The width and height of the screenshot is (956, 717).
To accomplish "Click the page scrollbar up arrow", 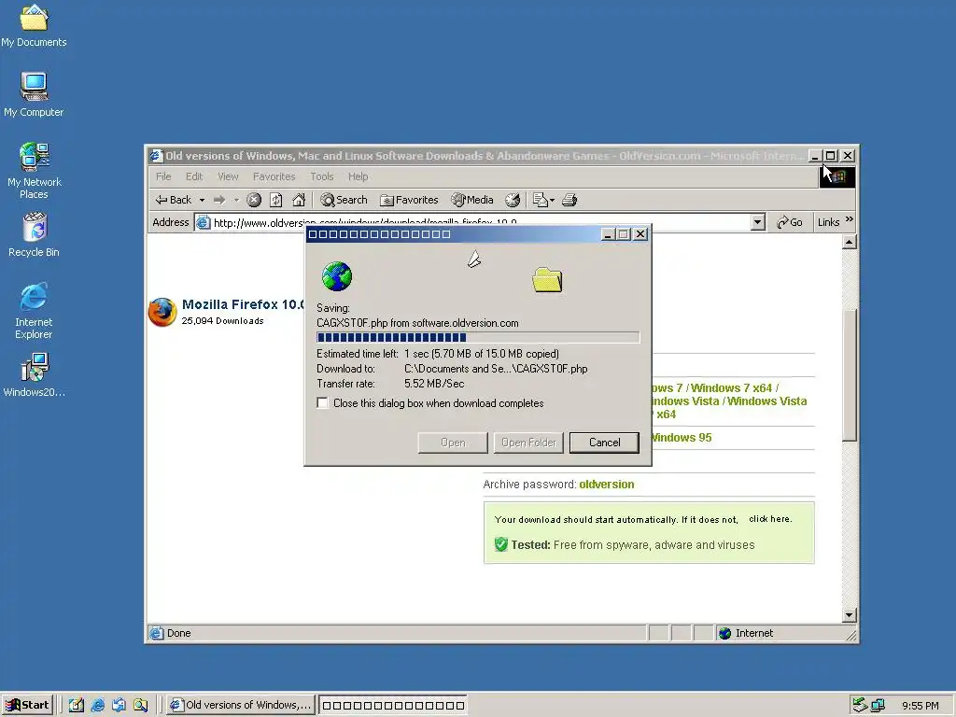I will pyautogui.click(x=850, y=242).
